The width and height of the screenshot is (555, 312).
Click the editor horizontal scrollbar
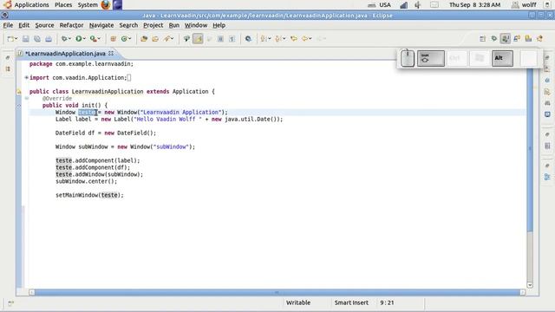(277, 293)
